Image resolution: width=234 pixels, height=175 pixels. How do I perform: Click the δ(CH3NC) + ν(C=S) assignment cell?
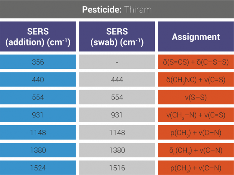coord(196,80)
